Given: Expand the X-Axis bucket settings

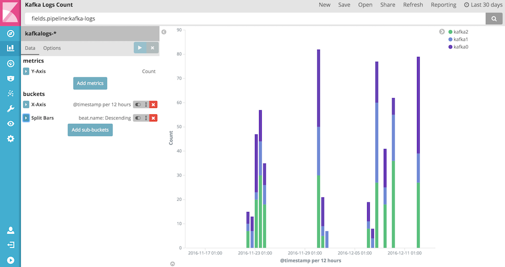Looking at the screenshot, I should pyautogui.click(x=26, y=104).
